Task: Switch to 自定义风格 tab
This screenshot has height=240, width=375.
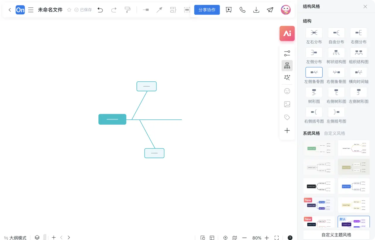Action: 335,133
